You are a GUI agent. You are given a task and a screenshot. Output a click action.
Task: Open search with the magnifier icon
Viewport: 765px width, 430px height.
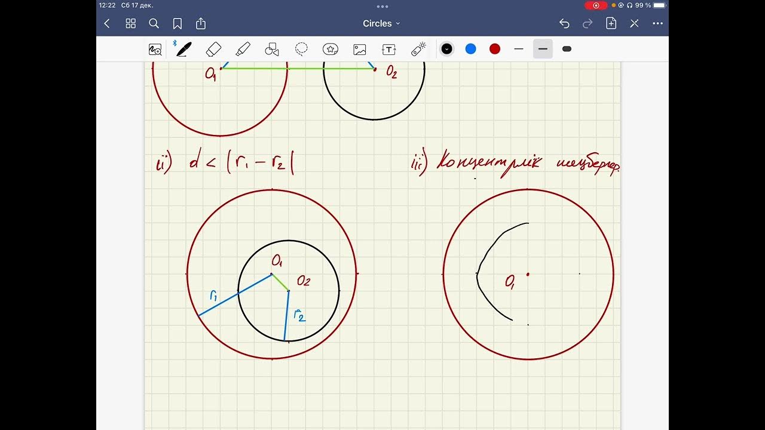pos(154,23)
